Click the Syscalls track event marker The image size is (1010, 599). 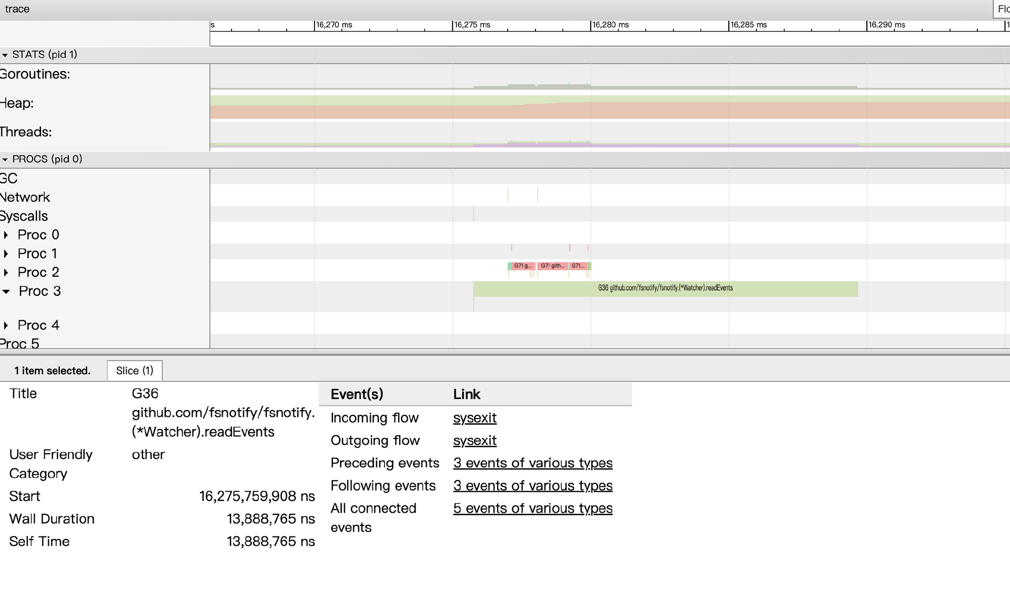coord(473,214)
